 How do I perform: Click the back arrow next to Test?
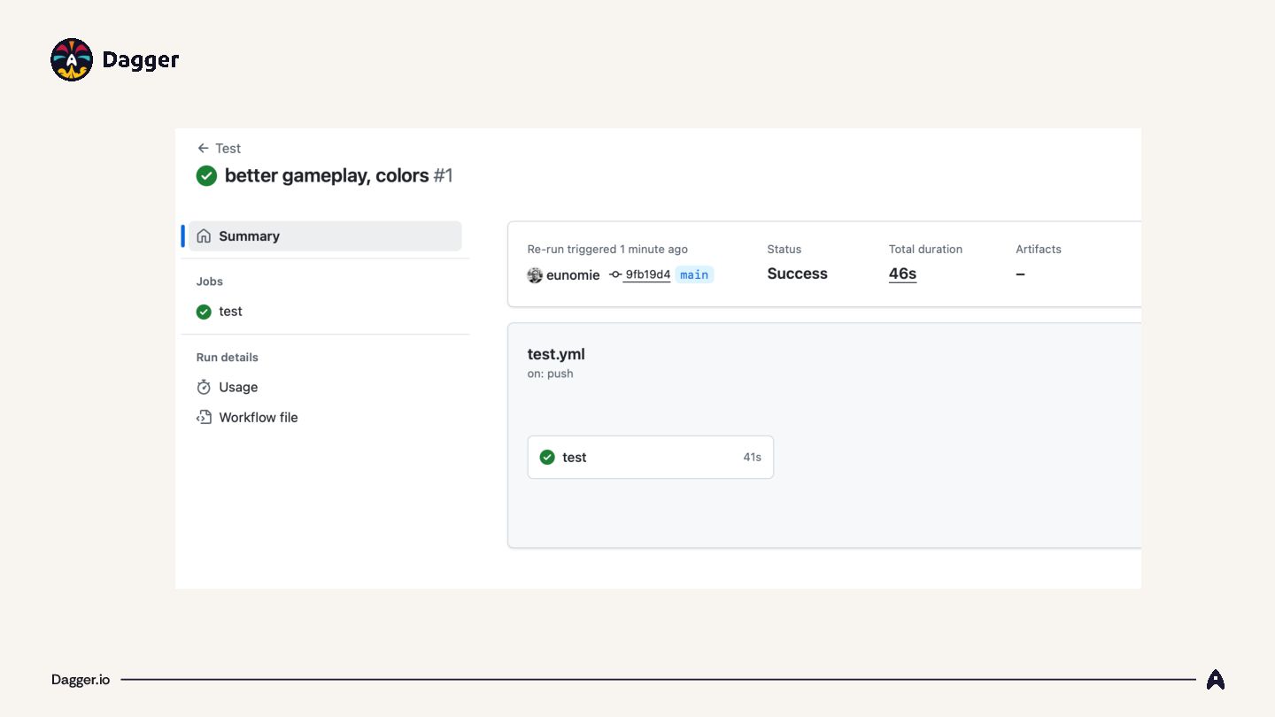203,148
